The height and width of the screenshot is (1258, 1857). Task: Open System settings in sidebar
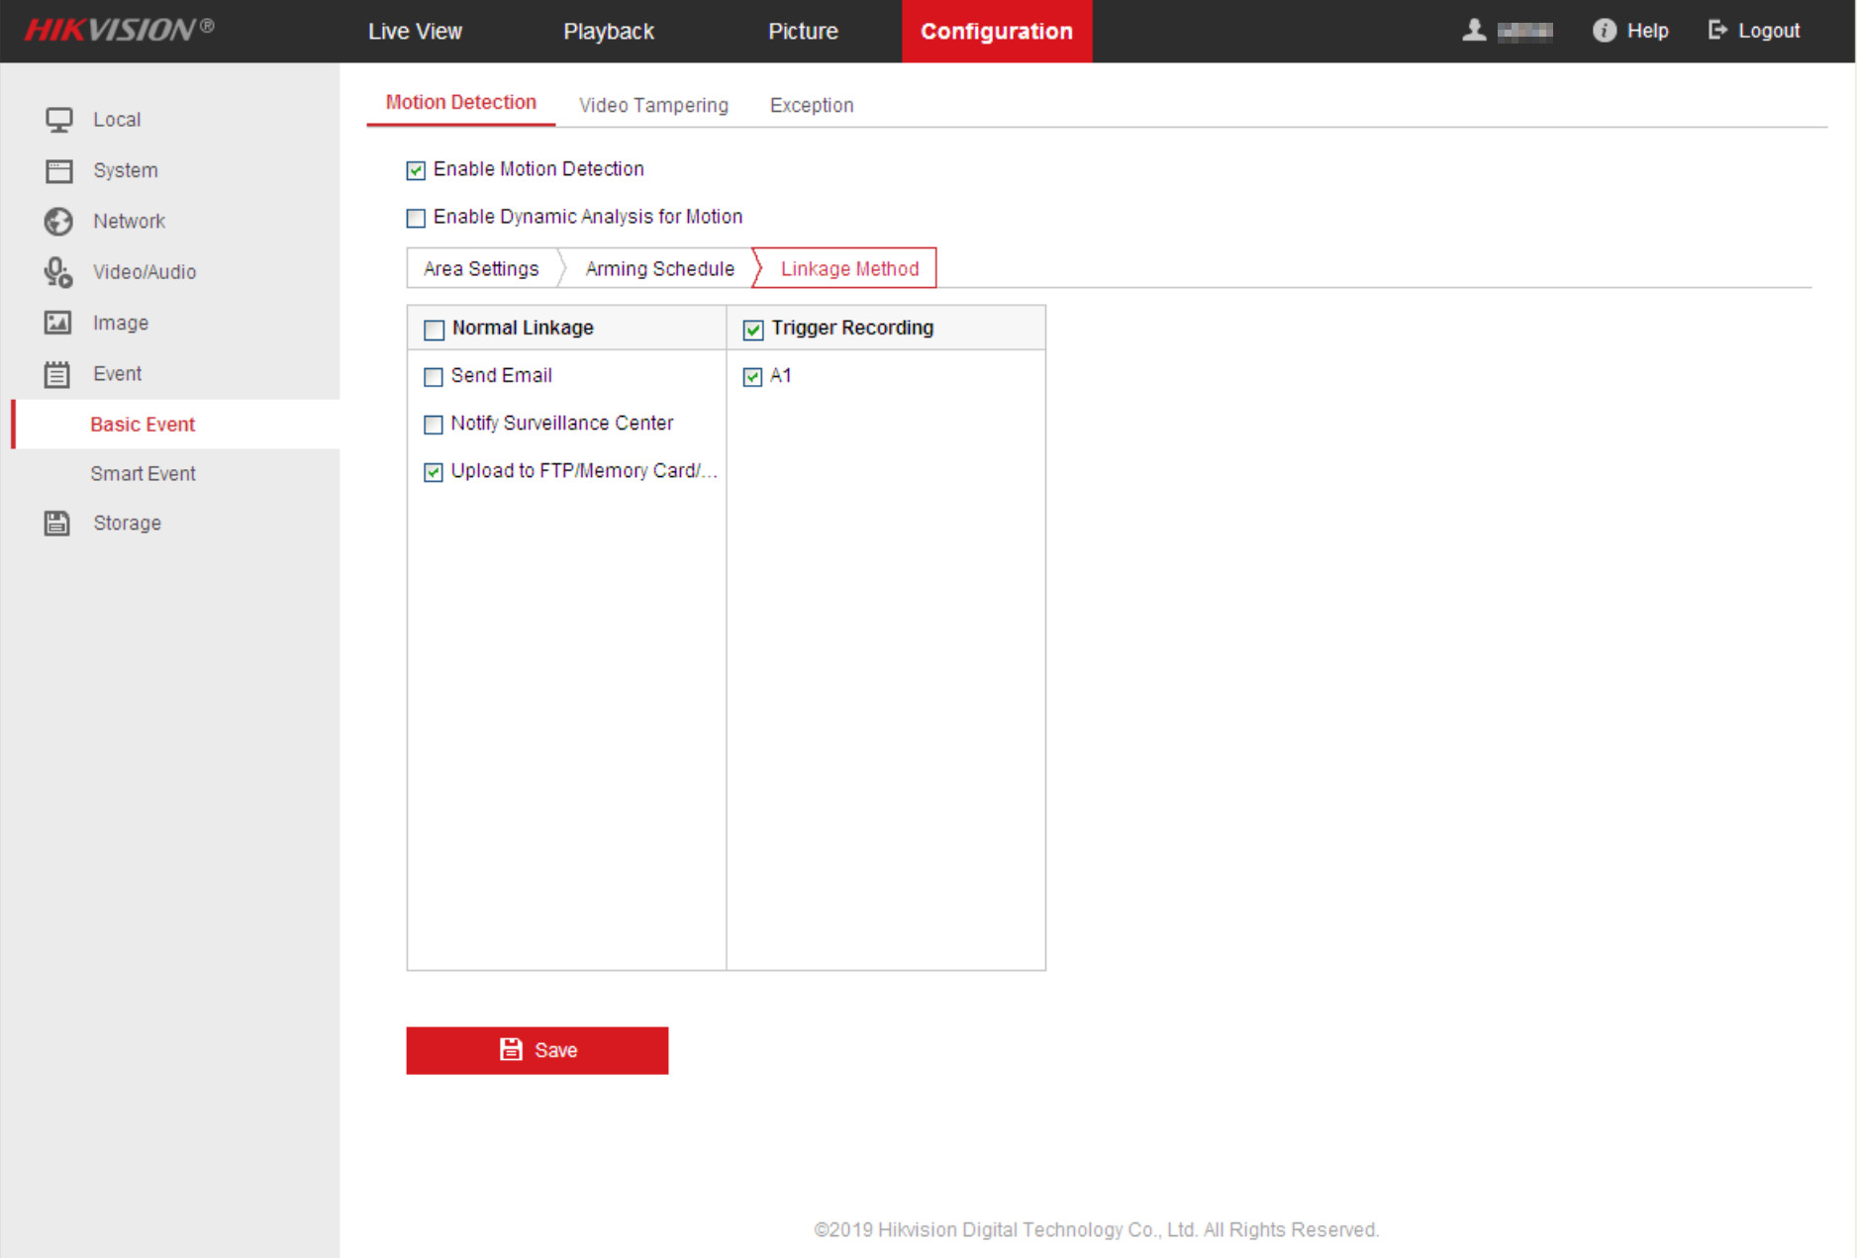click(126, 171)
